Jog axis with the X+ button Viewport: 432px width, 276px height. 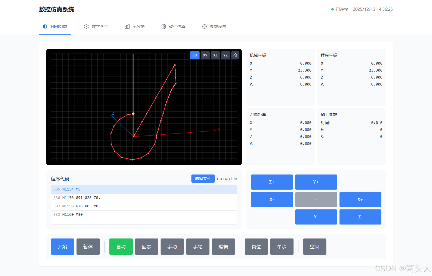(360, 200)
